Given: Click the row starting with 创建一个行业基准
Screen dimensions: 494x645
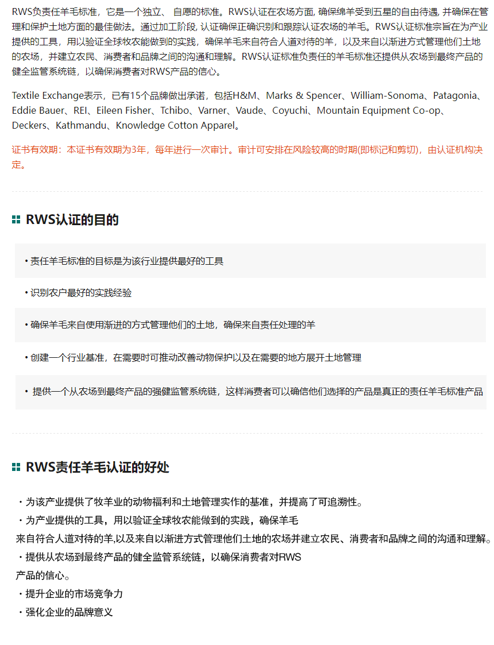Looking at the screenshot, I should pos(195,358).
